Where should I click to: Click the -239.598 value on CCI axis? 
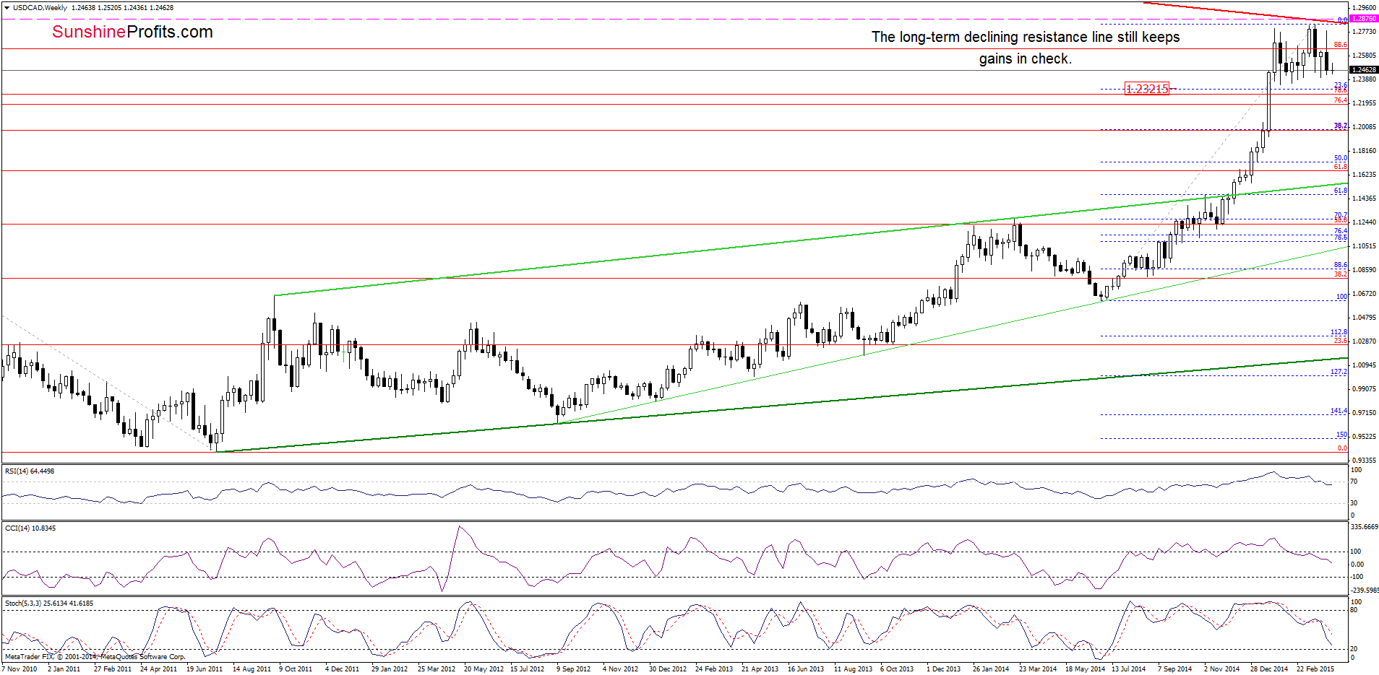click(x=1365, y=591)
